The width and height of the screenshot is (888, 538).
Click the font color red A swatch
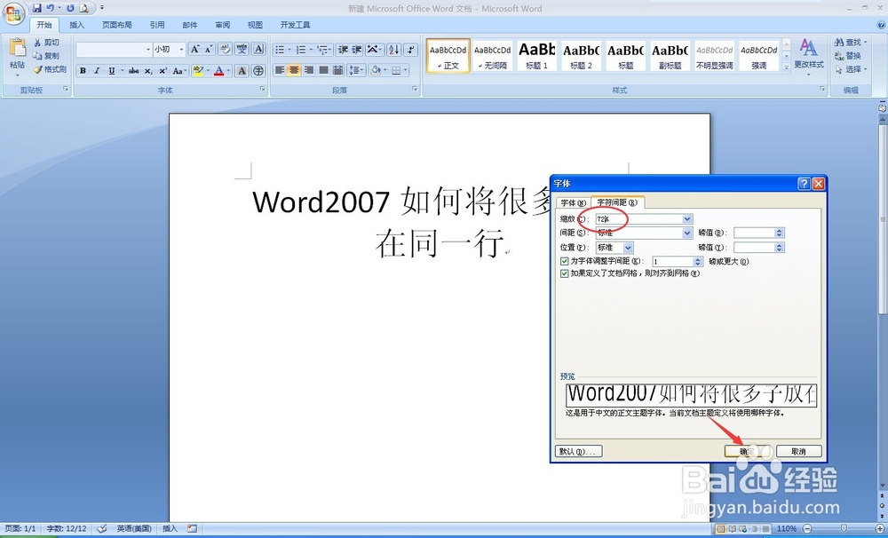pyautogui.click(x=219, y=71)
